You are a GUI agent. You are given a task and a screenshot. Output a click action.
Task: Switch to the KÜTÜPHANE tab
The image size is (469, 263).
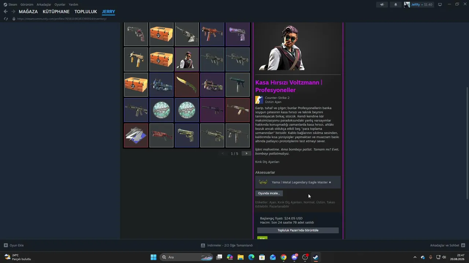[56, 12]
